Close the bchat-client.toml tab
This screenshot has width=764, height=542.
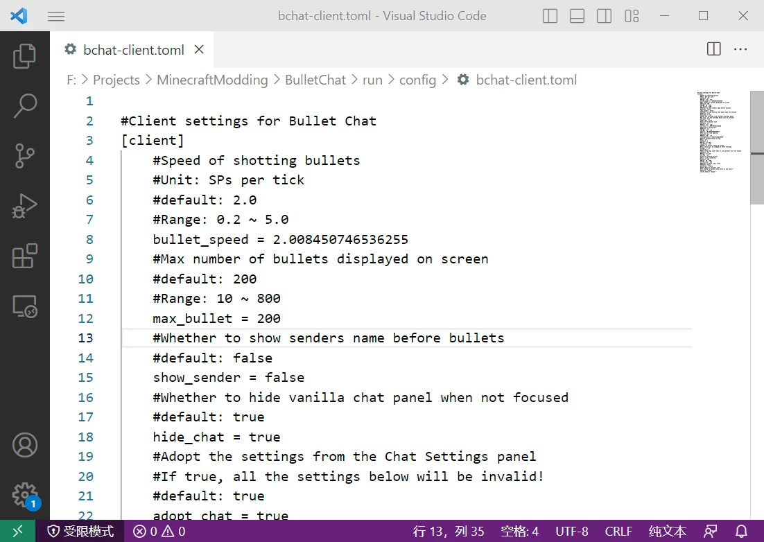[x=199, y=49]
